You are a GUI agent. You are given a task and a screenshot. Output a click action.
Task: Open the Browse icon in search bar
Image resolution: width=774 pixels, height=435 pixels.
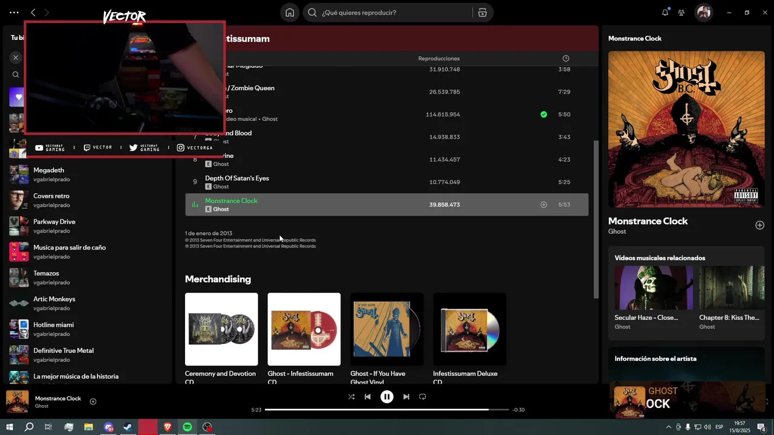click(482, 13)
